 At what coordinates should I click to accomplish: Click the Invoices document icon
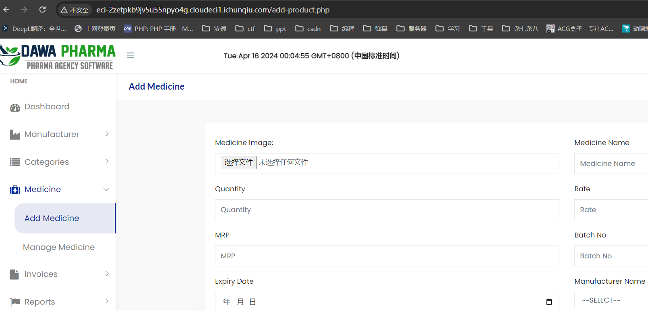[14, 274]
